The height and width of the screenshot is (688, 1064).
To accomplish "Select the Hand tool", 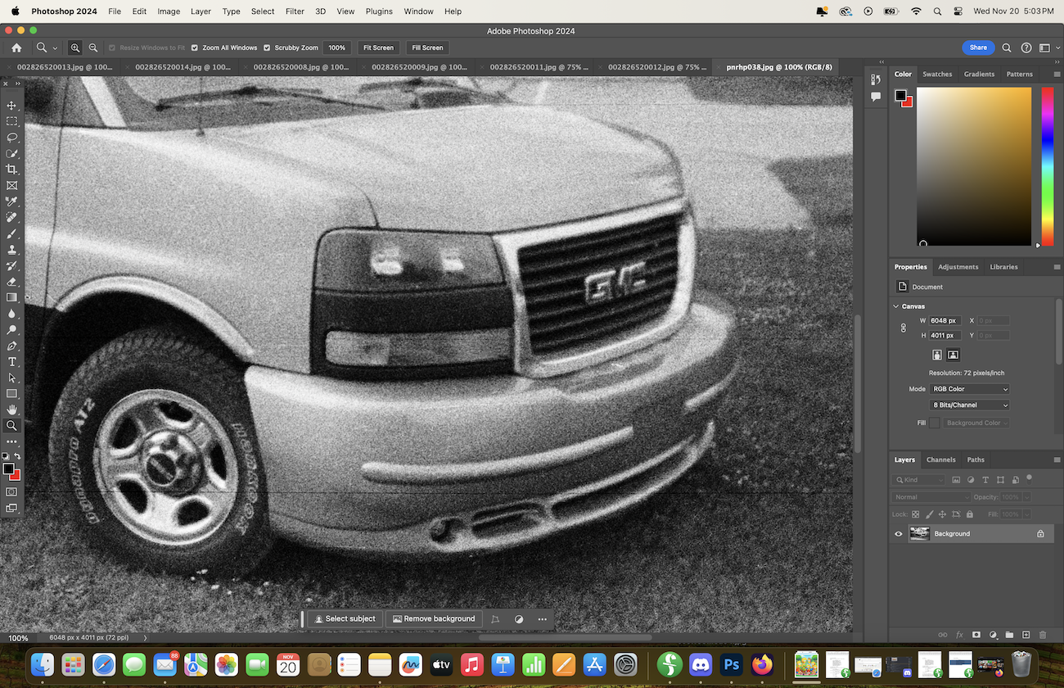I will click(x=11, y=410).
